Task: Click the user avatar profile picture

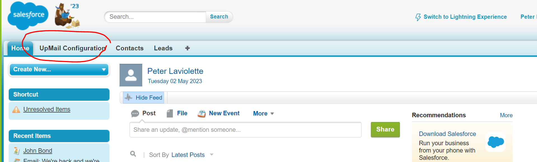Action: [131, 75]
